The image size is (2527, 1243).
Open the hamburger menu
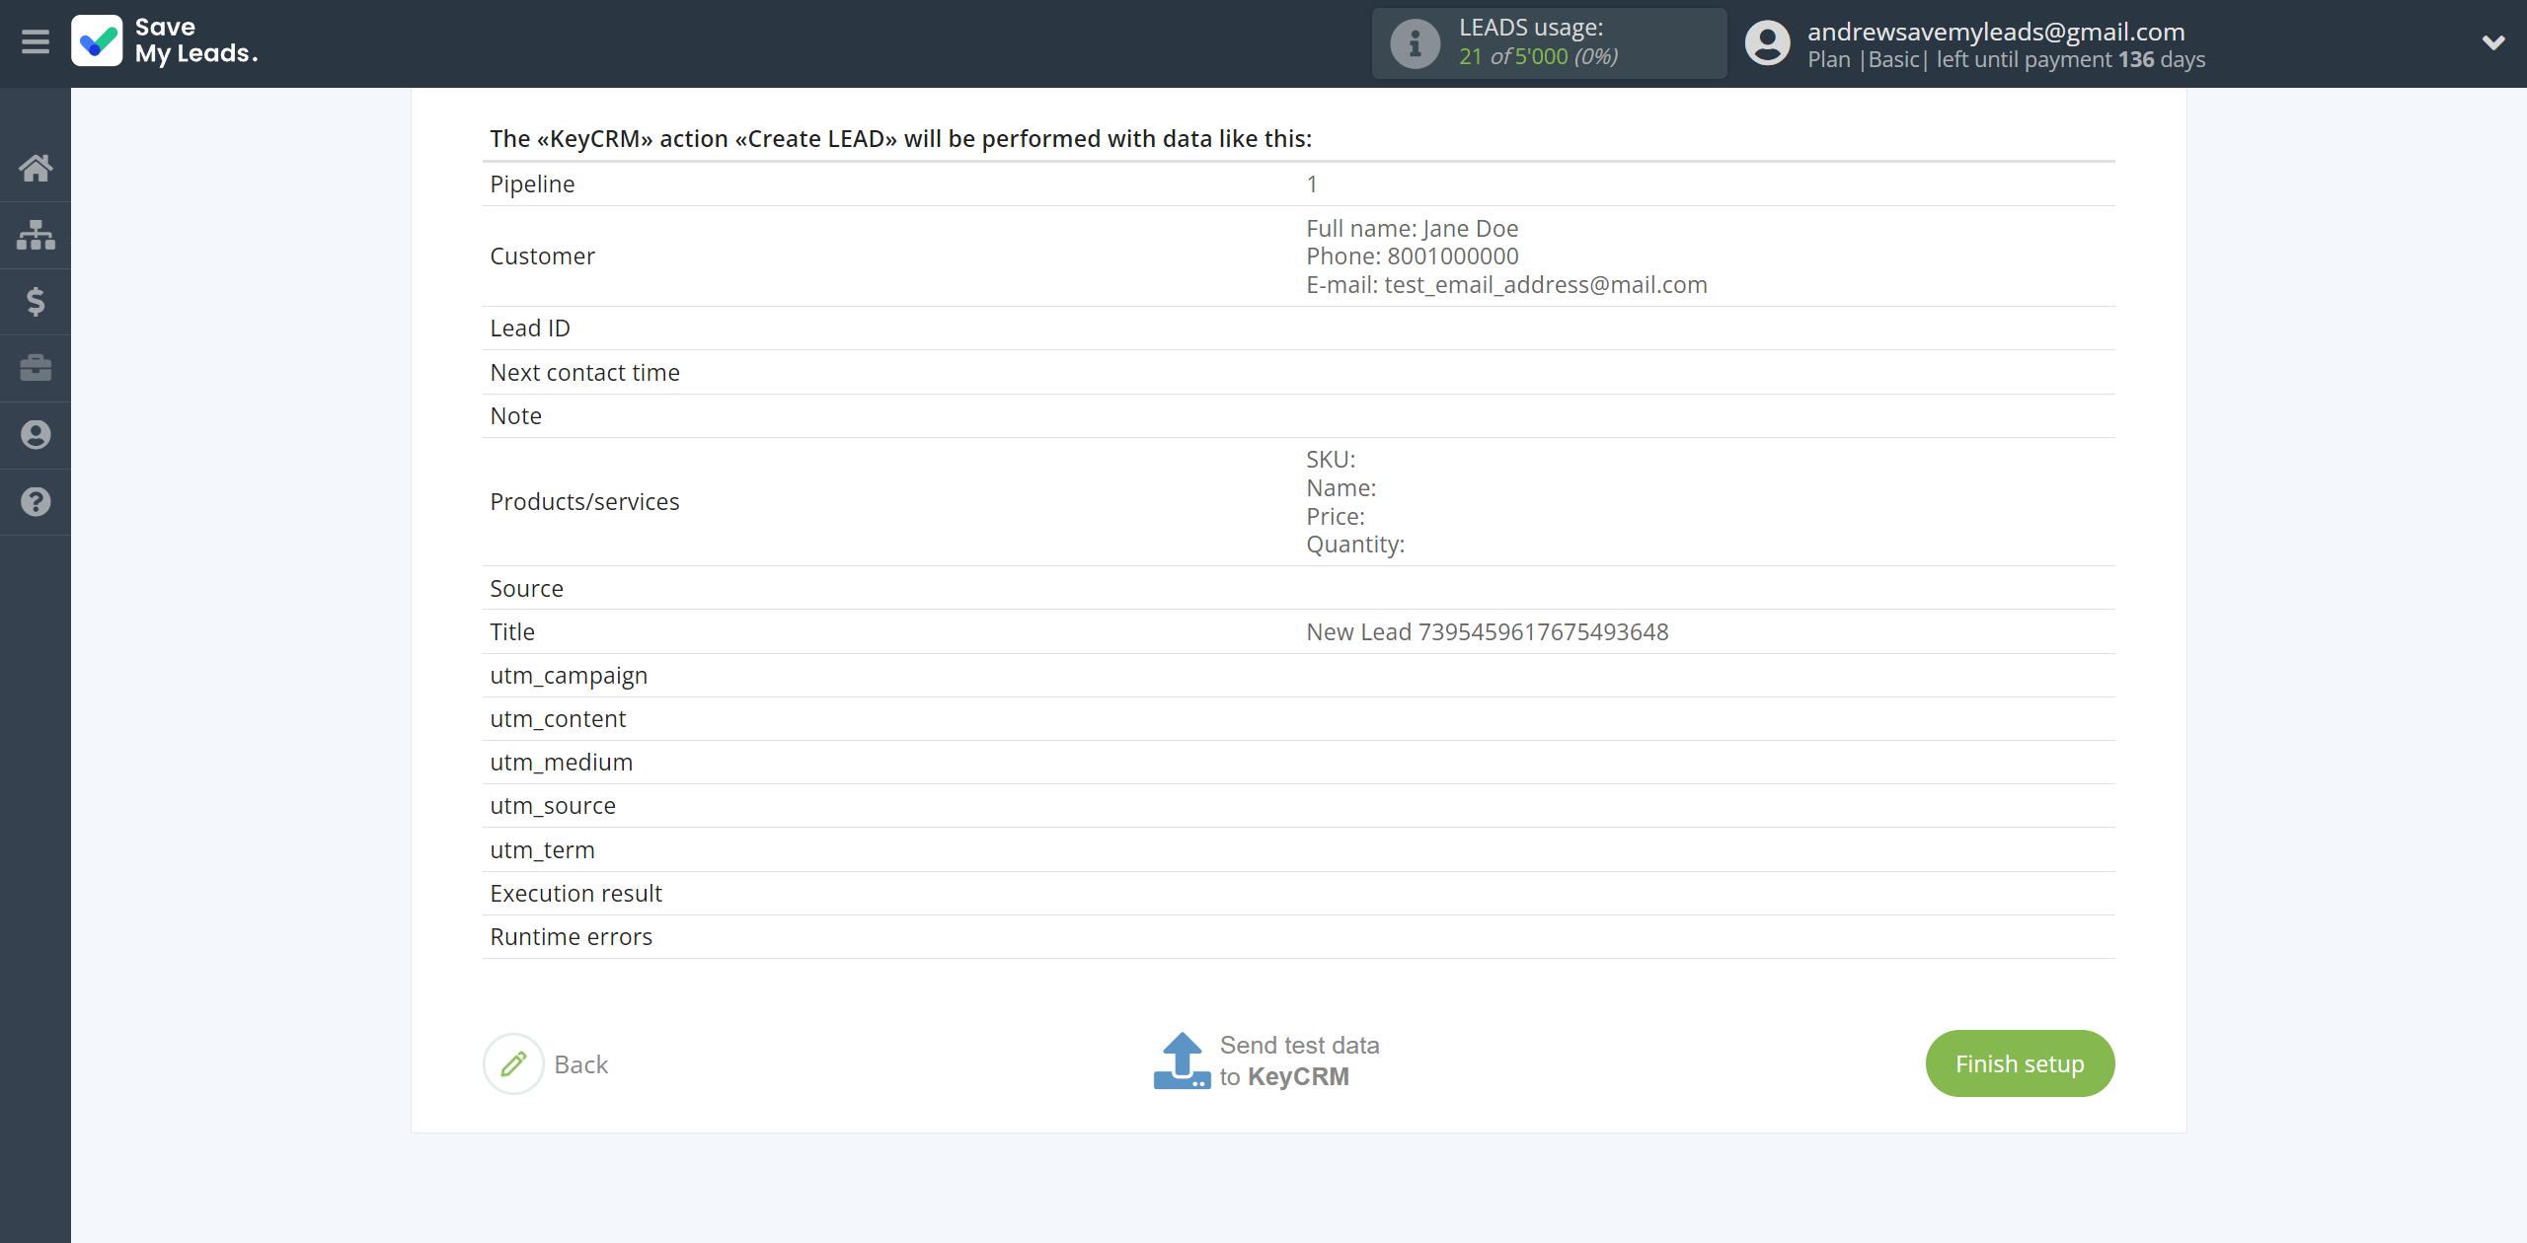pos(36,42)
